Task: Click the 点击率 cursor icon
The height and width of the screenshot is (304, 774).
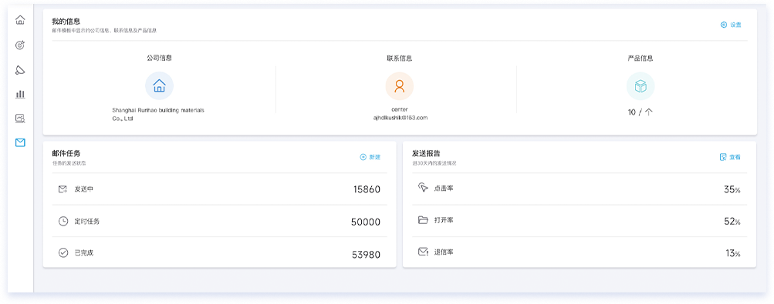Action: tap(423, 188)
